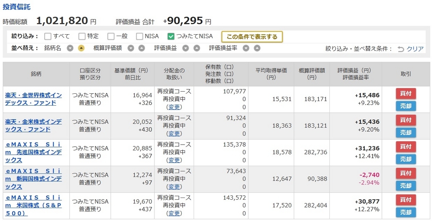The width and height of the screenshot is (432, 221).
Task: Click 買付 button for 新興国株式インデックス row
Action: [406, 173]
